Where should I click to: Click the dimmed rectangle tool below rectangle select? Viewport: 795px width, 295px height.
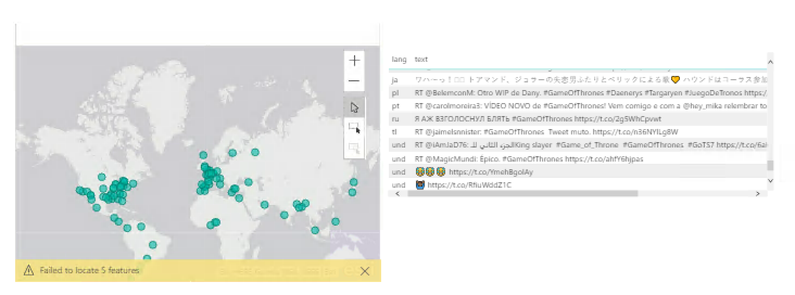(354, 147)
